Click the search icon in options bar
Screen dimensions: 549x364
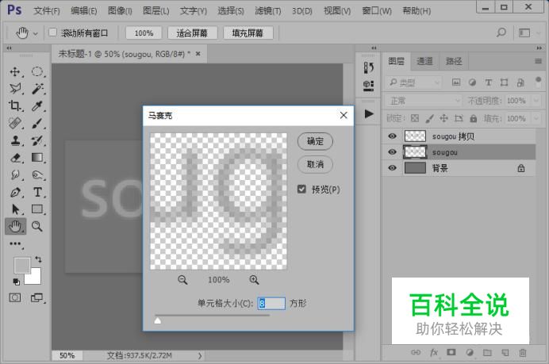click(x=501, y=33)
